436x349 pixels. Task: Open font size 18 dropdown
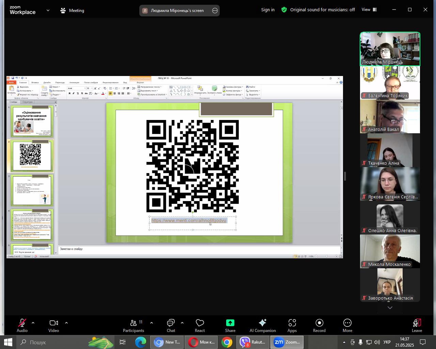92,88
